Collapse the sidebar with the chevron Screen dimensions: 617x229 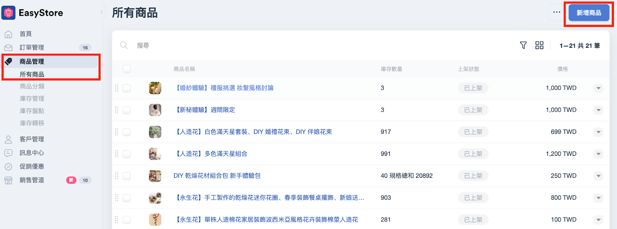pos(102,12)
